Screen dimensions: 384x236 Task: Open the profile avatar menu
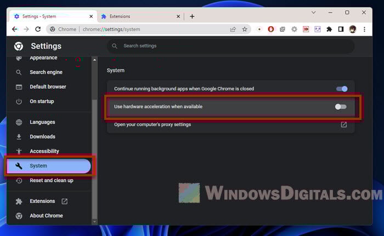click(353, 30)
